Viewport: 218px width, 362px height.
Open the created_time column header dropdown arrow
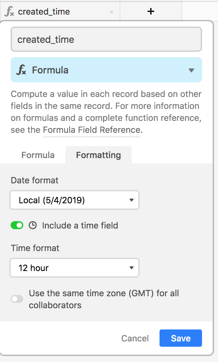point(112,12)
